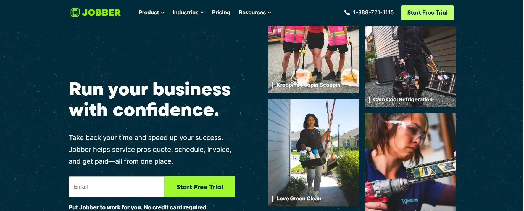Open the photo of woman with drill
Viewport: 524px width, 211px height.
[410, 162]
